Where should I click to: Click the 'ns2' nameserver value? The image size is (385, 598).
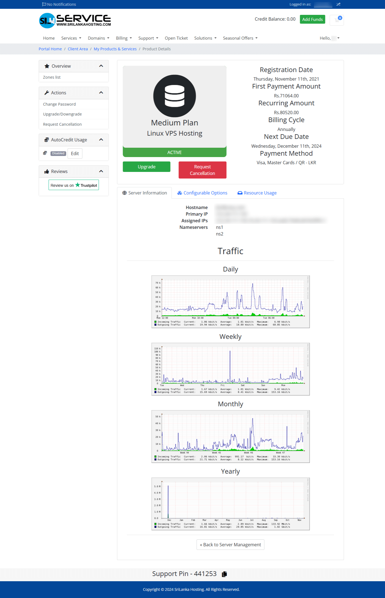219,234
